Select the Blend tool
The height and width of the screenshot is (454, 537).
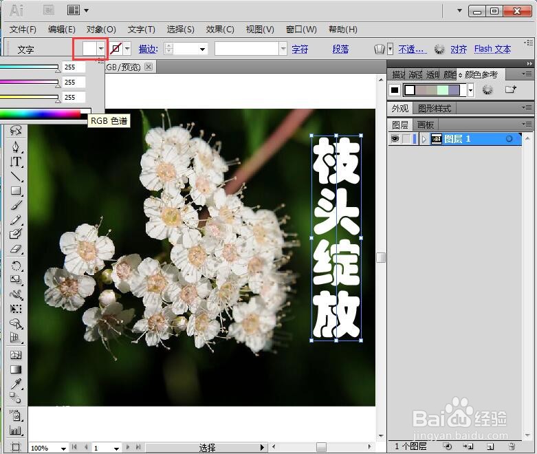point(16,398)
